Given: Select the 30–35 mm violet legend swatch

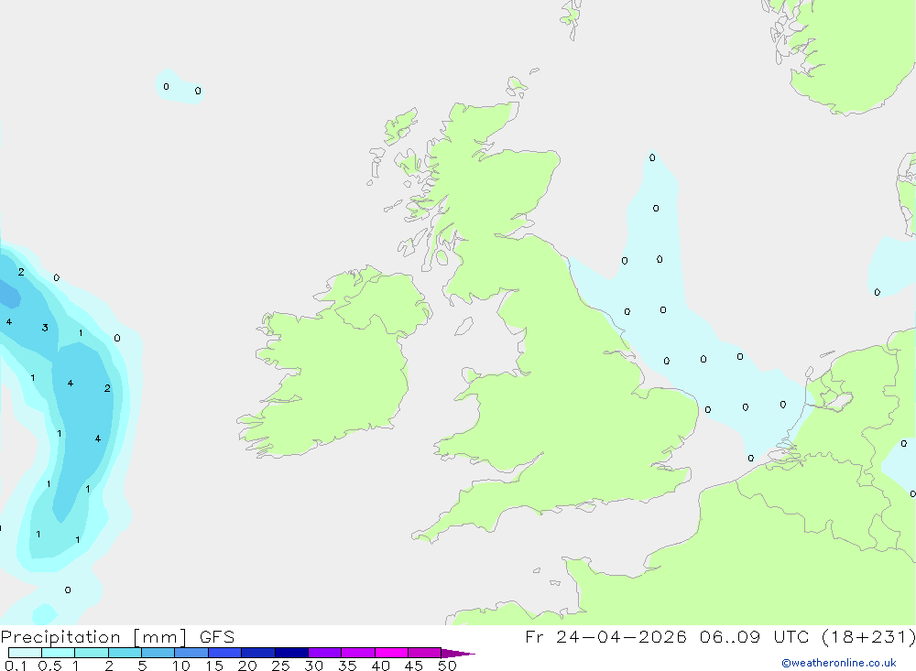Looking at the screenshot, I should (x=325, y=653).
